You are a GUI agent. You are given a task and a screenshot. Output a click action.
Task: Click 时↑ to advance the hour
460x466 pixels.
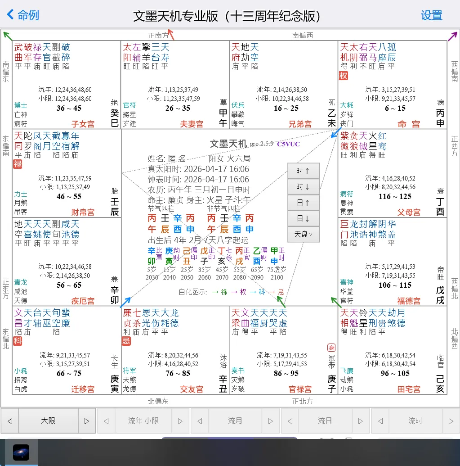(304, 171)
